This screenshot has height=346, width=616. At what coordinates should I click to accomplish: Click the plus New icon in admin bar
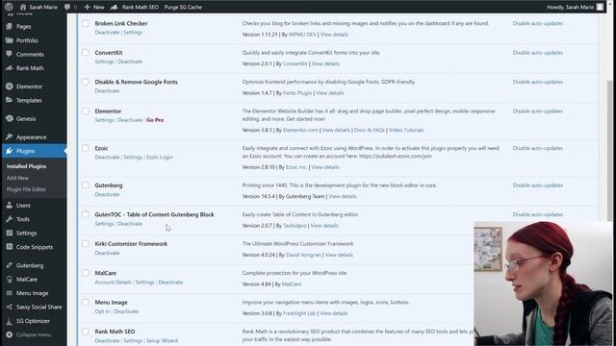tap(87, 7)
